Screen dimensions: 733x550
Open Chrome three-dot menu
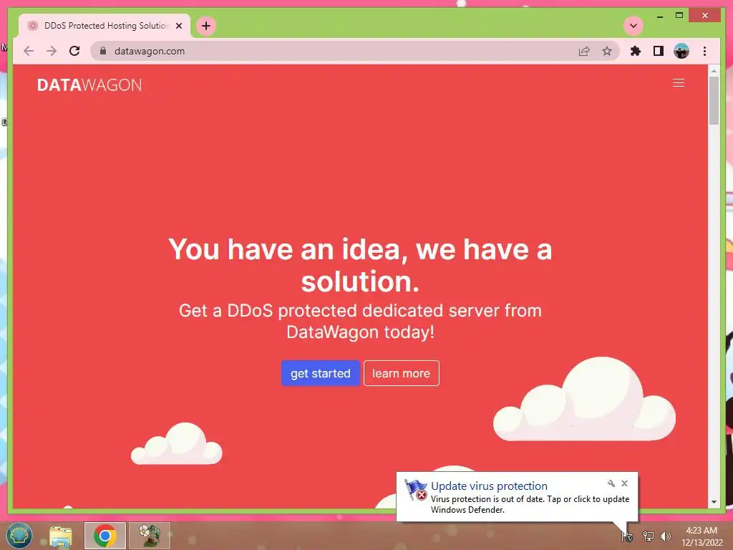point(704,51)
